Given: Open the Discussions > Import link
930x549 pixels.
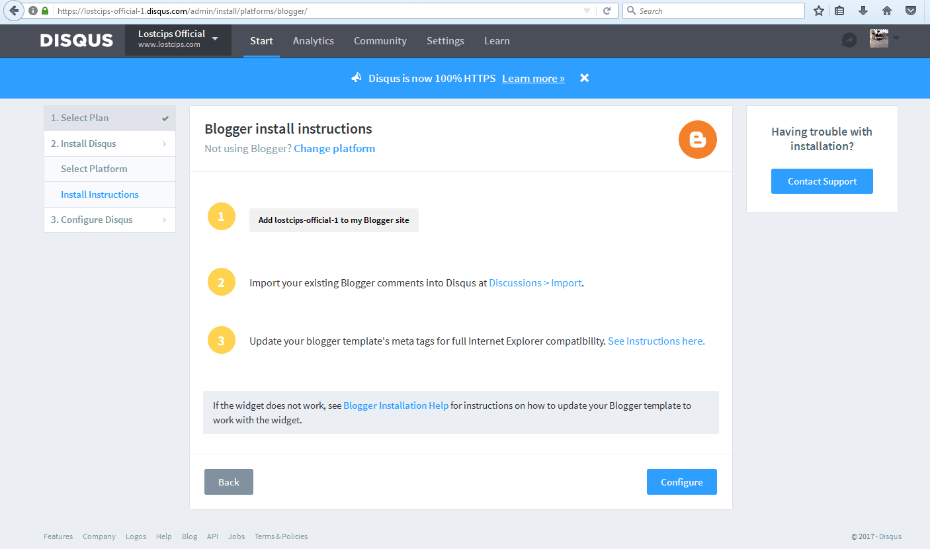Looking at the screenshot, I should pos(535,282).
